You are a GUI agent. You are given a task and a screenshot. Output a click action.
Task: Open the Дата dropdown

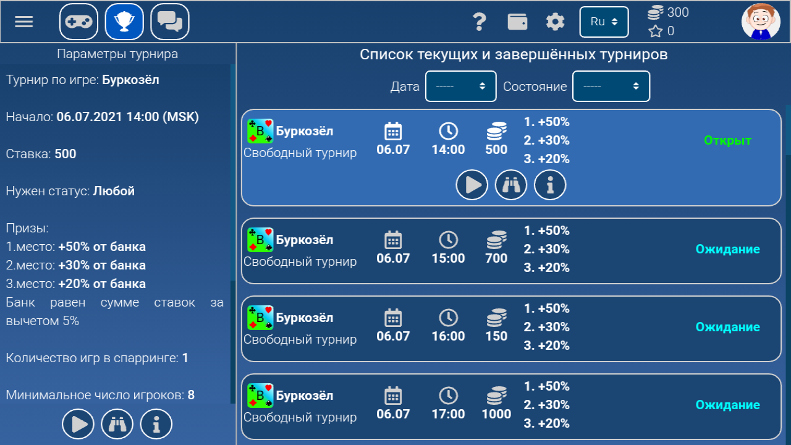(460, 86)
